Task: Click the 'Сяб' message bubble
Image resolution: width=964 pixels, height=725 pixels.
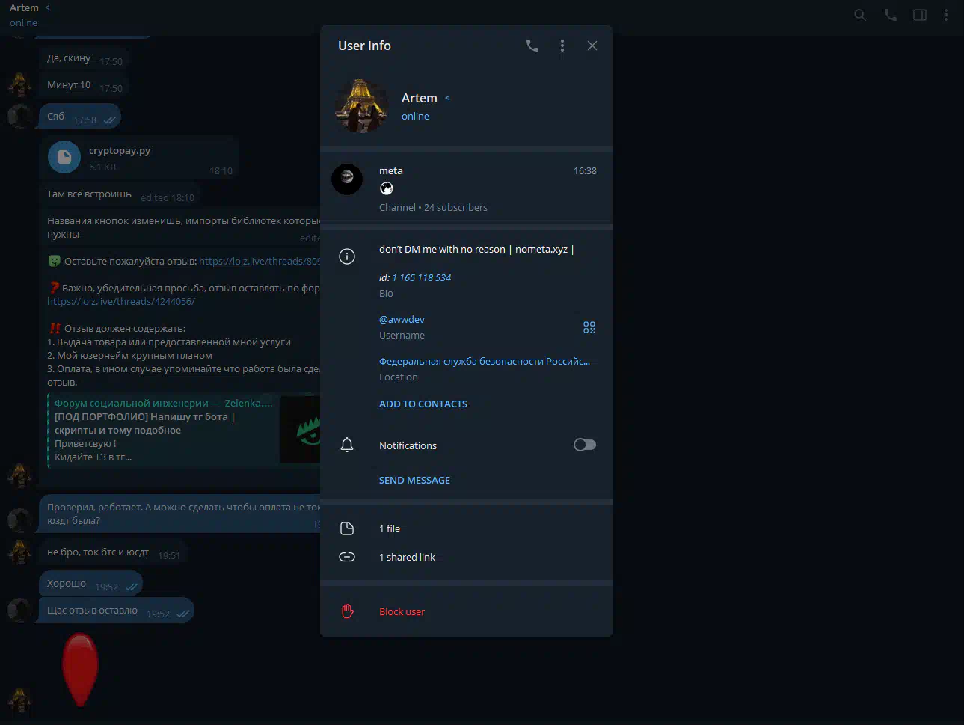Action: (x=79, y=117)
